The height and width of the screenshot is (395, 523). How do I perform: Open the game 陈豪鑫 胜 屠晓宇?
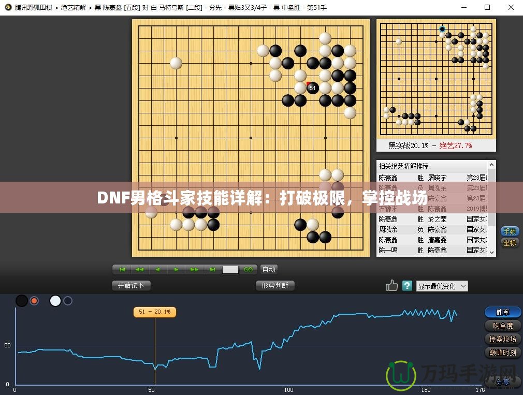pos(432,178)
